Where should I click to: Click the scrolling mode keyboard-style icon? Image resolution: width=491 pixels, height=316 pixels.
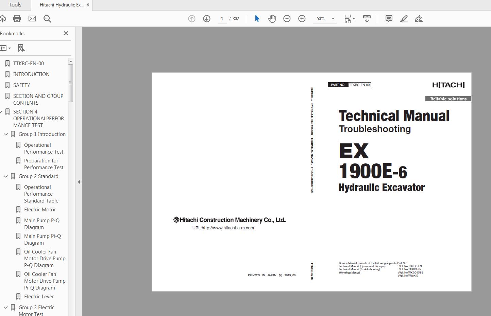pos(367,19)
